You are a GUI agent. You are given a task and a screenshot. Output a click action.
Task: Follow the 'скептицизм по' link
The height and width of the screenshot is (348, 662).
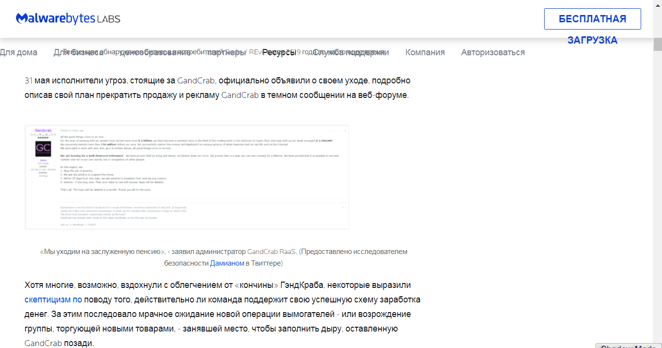(53, 300)
